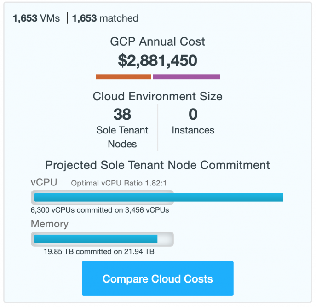Click the Instances label

tap(193, 130)
